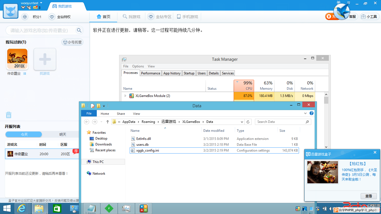Sort processes by Memory column

tap(264, 86)
